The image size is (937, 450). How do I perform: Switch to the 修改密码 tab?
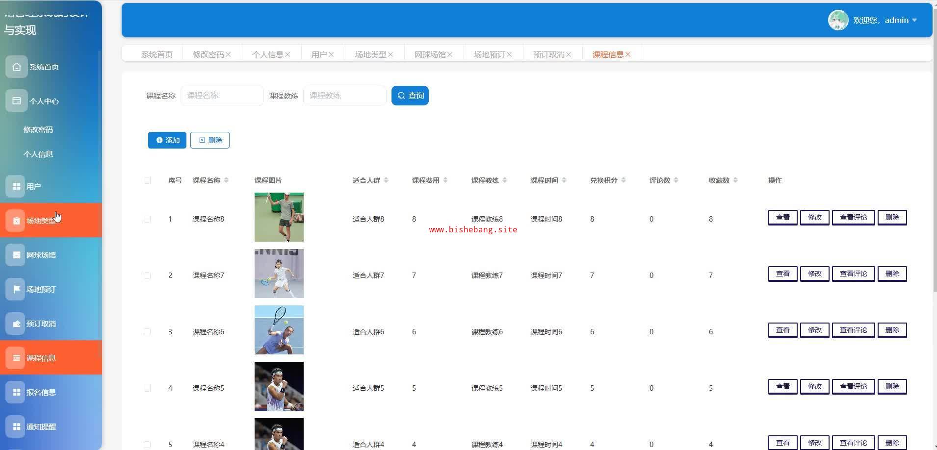208,54
